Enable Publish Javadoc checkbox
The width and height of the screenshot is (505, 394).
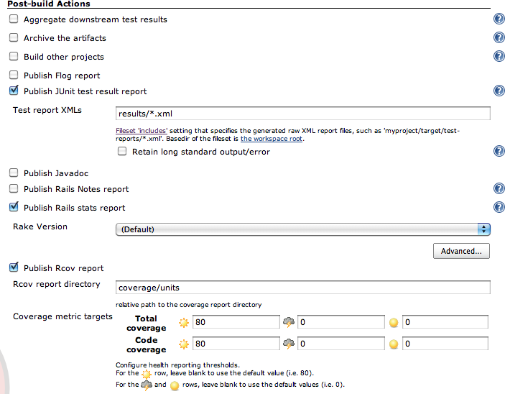tap(14, 173)
